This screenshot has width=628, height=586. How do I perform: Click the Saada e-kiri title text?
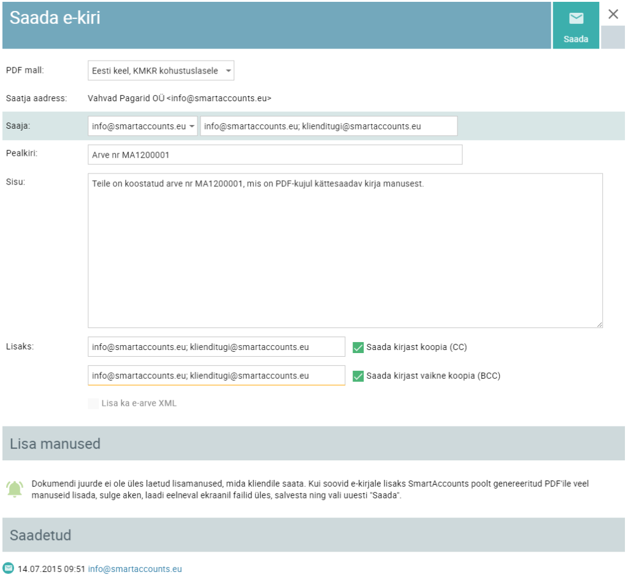(x=55, y=18)
